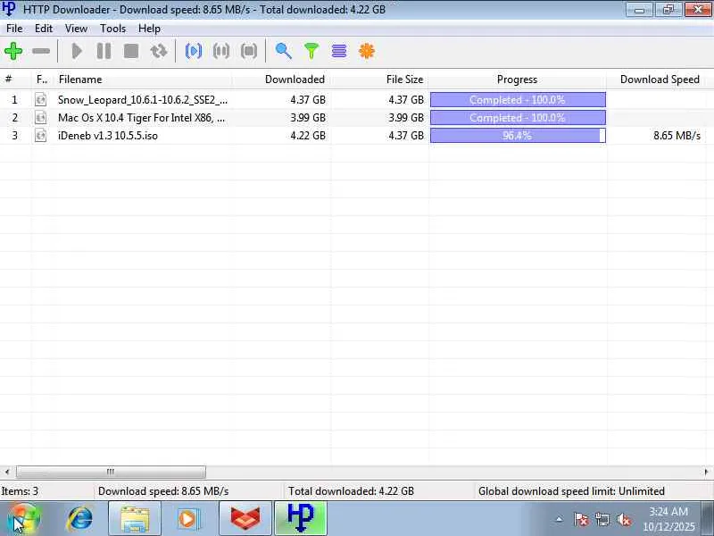Screen dimensions: 714x536
Task: Click the Stop square toolbar icon
Action: [131, 51]
